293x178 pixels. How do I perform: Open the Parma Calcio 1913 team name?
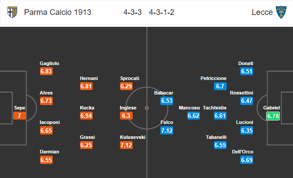point(58,12)
